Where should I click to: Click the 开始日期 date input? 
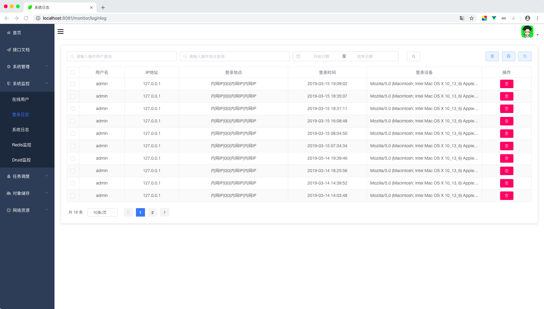click(x=321, y=56)
